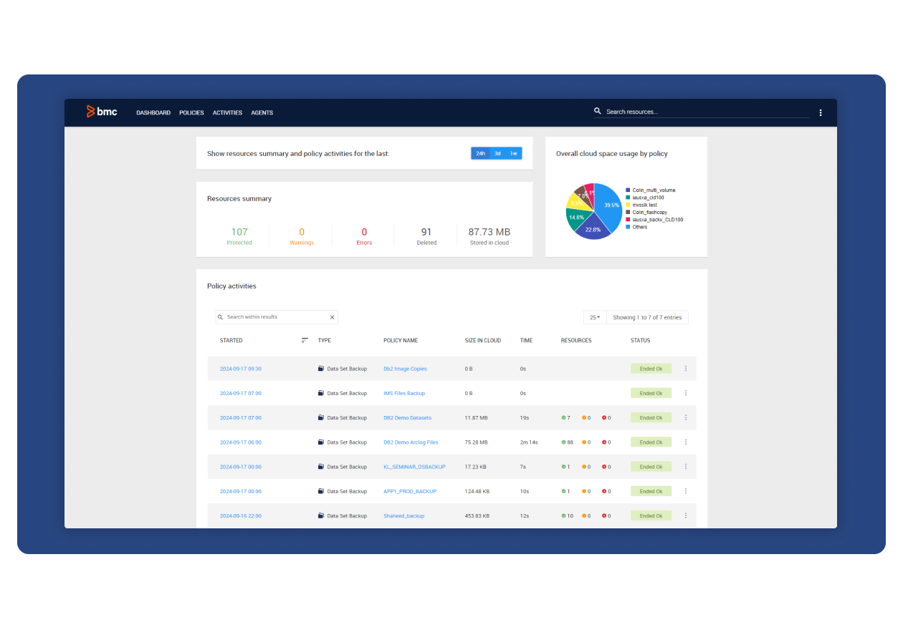Image resolution: width=903 pixels, height=630 pixels.
Task: Open the Policies menu item
Action: click(191, 112)
